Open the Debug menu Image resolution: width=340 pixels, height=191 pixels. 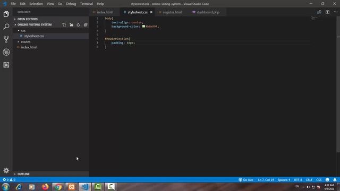(71, 4)
